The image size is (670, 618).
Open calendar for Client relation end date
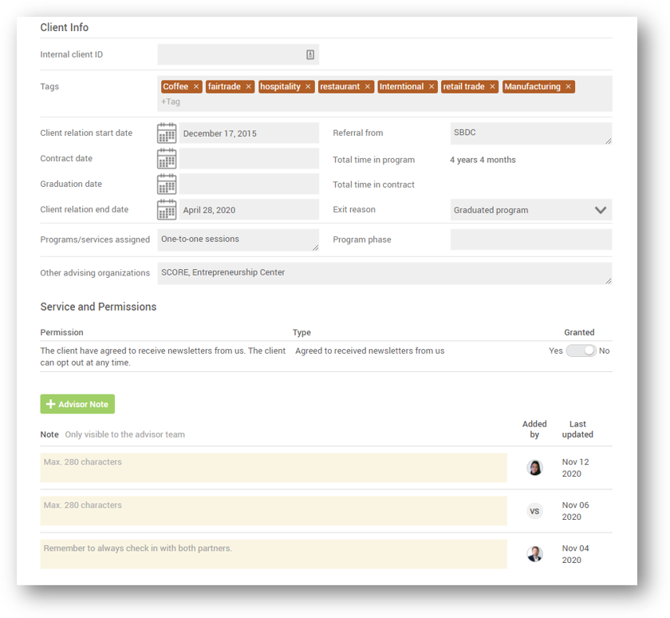click(167, 209)
